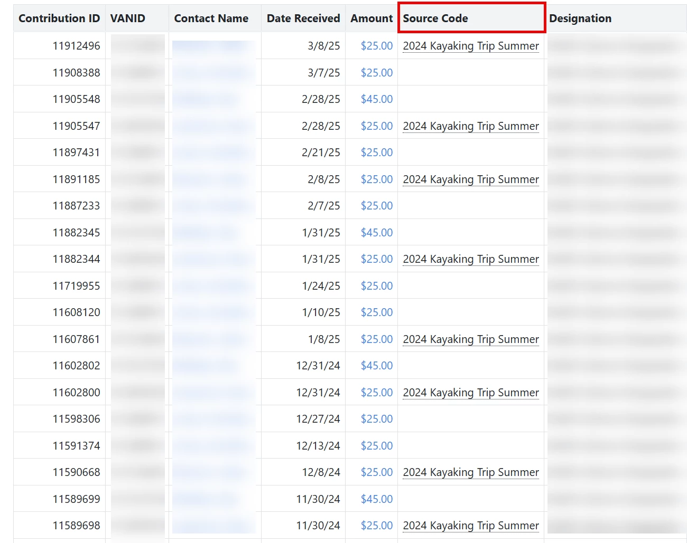Image resolution: width=687 pixels, height=543 pixels.
Task: Click date 1/10/25 in Date Received
Action: click(x=321, y=312)
